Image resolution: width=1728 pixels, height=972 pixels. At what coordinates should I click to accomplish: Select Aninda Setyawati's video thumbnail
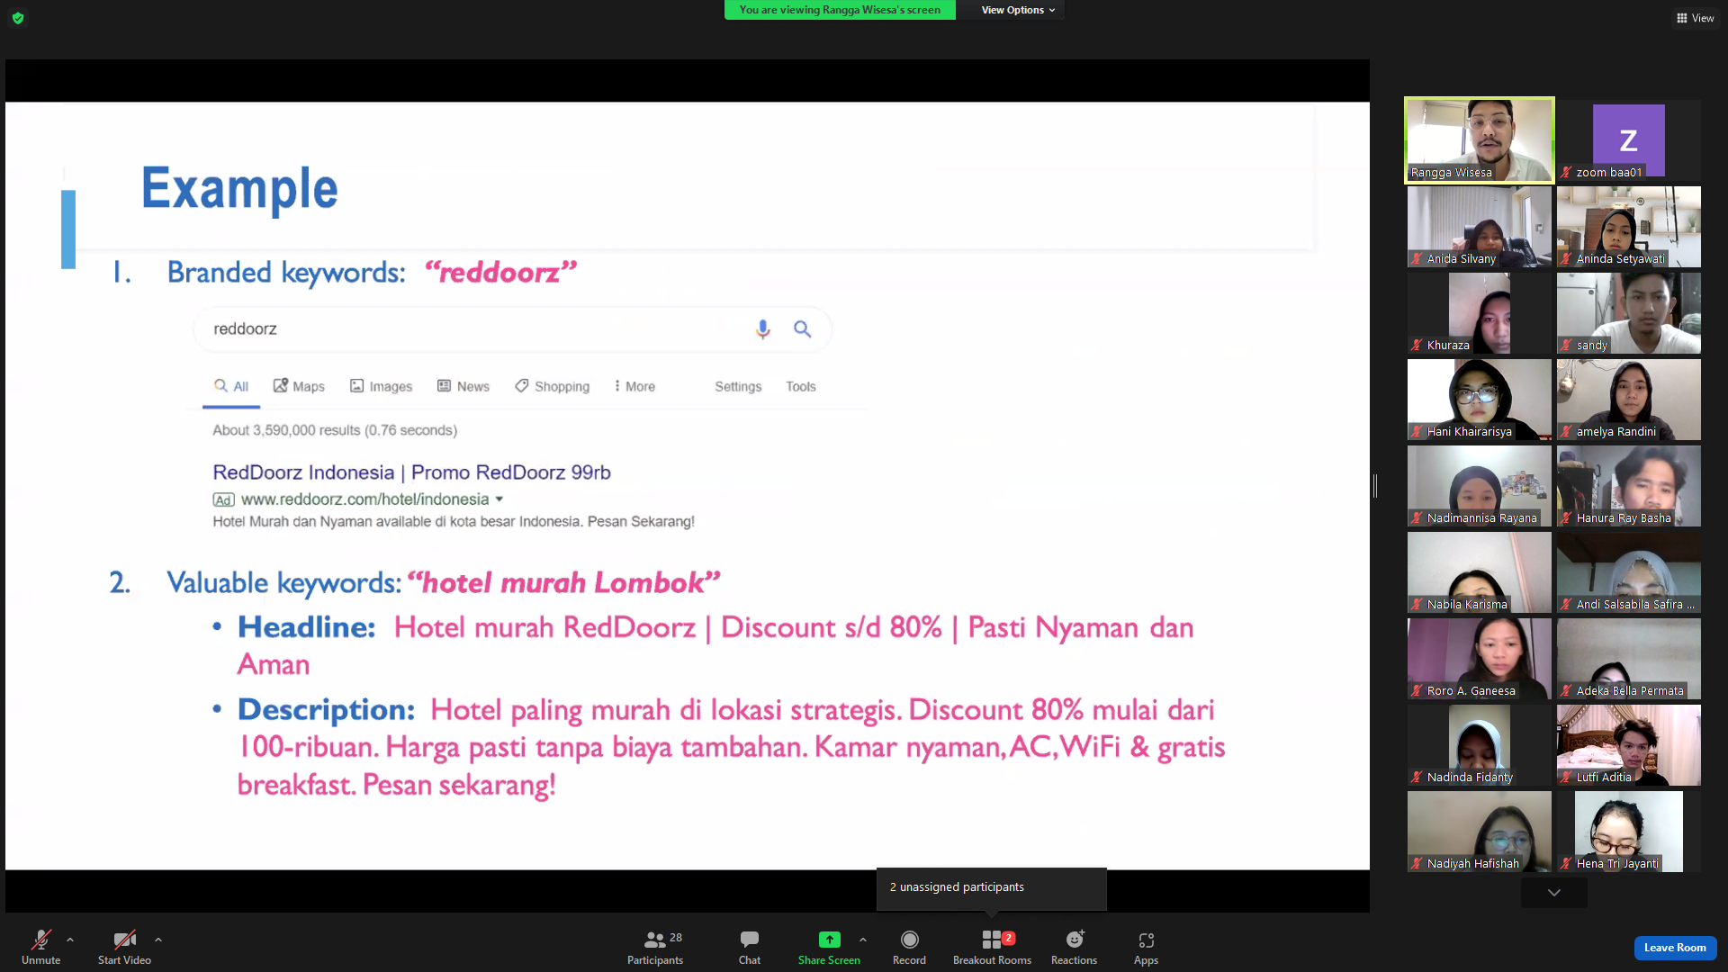pos(1629,227)
